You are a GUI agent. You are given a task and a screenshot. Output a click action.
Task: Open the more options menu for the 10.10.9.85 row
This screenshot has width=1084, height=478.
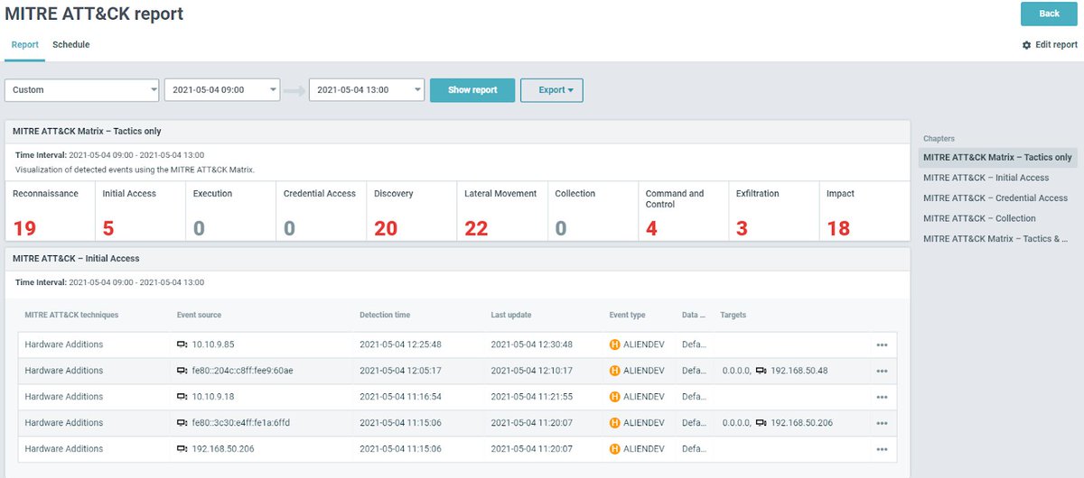click(x=882, y=345)
